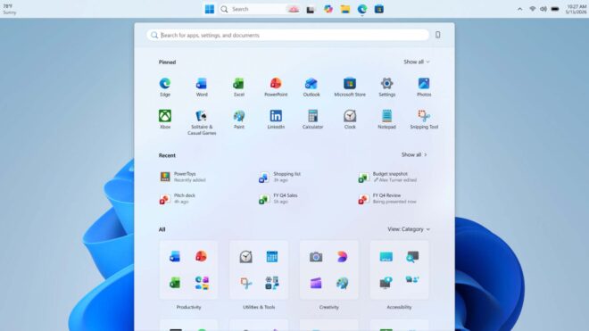This screenshot has width=589, height=331.
Task: Show hidden tray icons chevron
Action: click(x=520, y=9)
